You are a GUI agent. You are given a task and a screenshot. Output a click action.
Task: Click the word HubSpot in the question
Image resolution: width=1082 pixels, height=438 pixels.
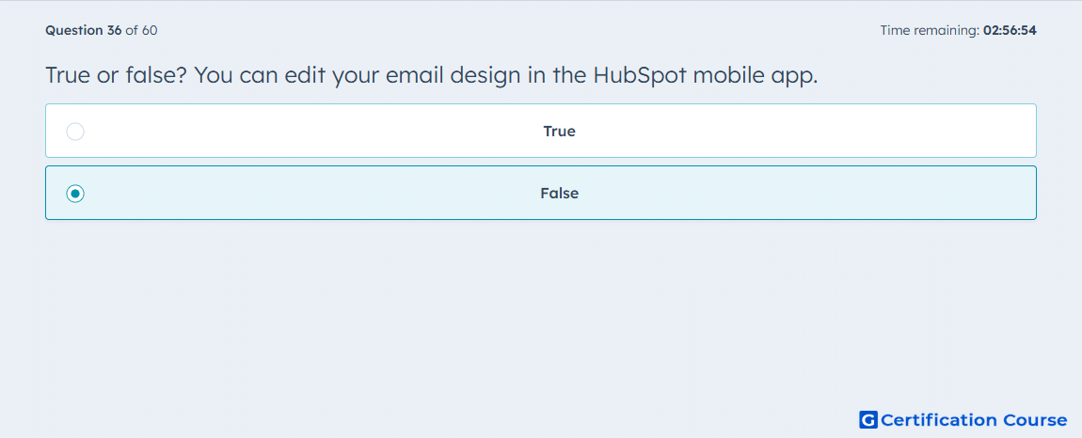pyautogui.click(x=640, y=75)
